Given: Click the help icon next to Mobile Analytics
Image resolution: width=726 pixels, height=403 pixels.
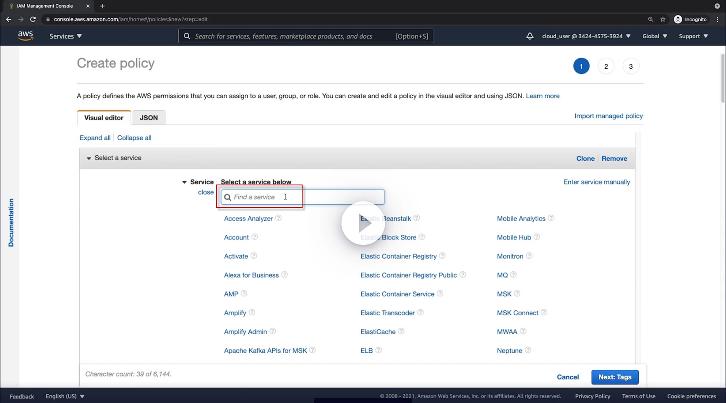Looking at the screenshot, I should (551, 218).
